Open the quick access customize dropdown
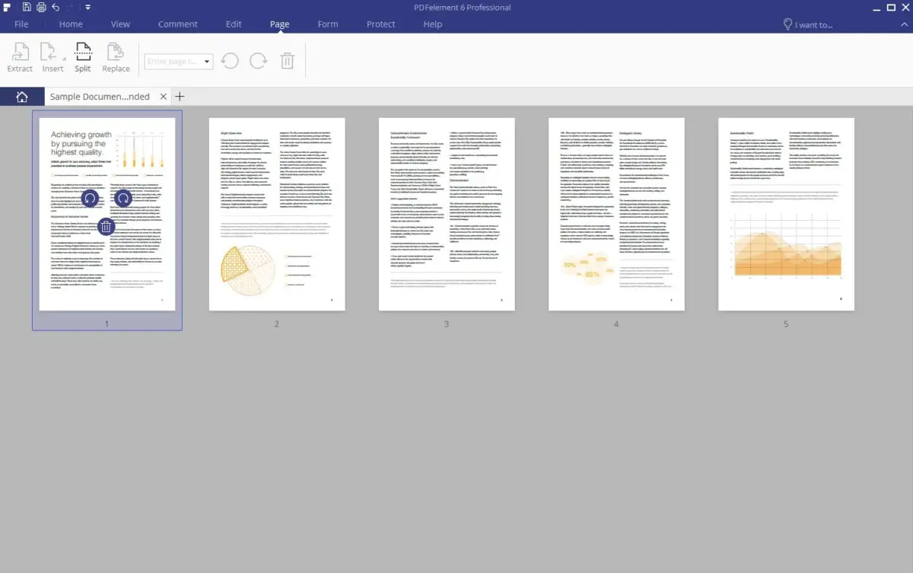Screen dimensions: 913x573 click(x=88, y=8)
